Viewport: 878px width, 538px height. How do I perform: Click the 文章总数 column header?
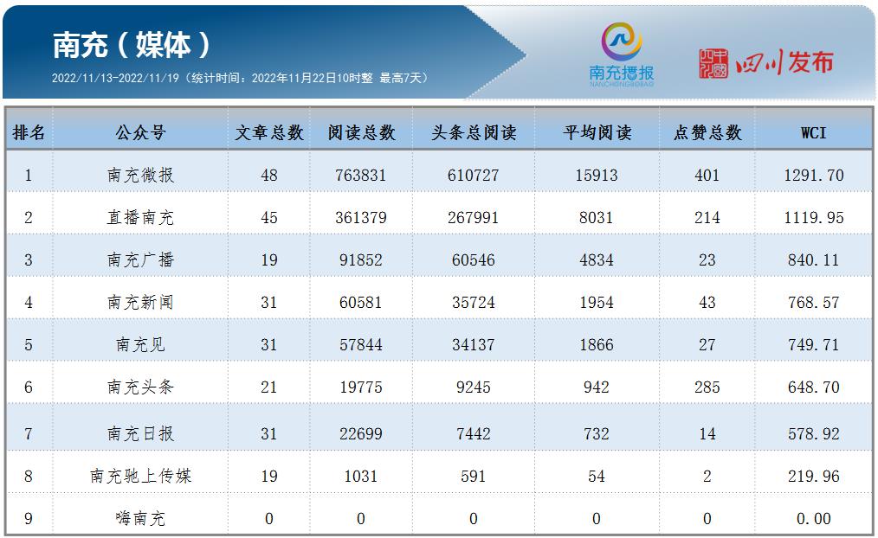(x=269, y=132)
